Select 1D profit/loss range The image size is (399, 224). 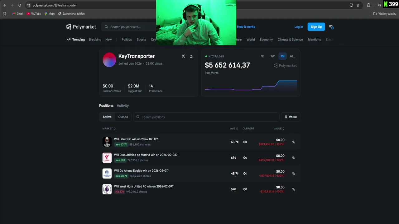pos(262,56)
